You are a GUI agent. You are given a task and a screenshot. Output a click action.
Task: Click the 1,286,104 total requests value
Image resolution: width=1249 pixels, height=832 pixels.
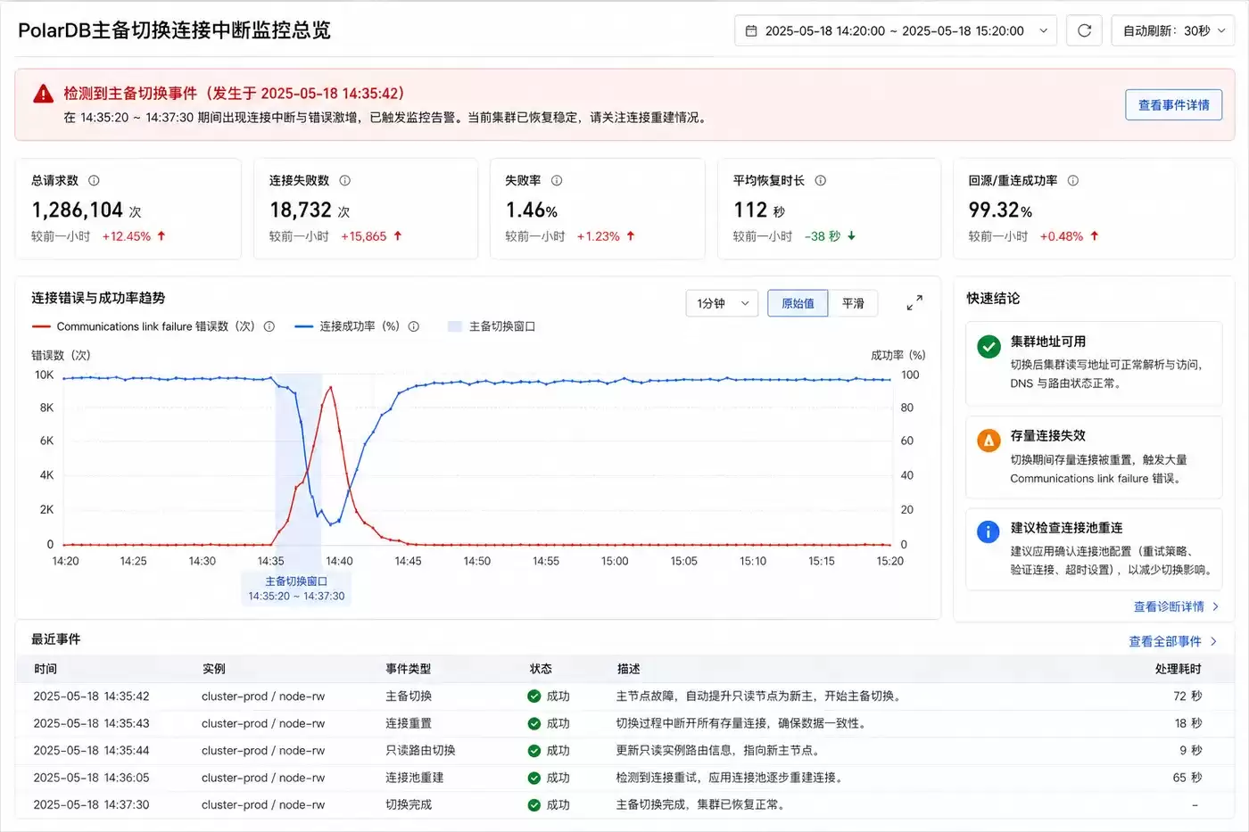78,210
